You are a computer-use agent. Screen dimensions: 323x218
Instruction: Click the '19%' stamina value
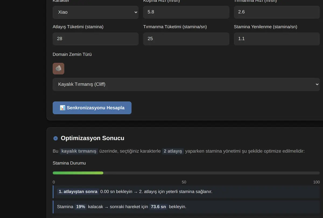coord(81,207)
